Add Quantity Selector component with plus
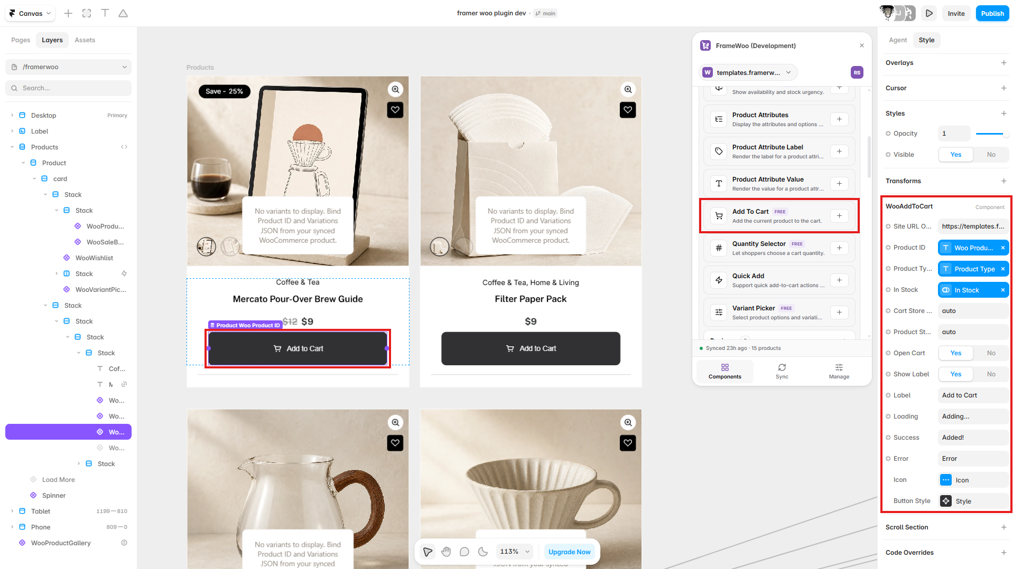 click(x=839, y=248)
